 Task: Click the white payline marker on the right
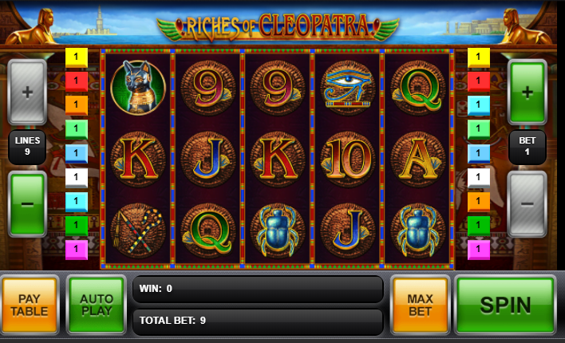point(479,178)
